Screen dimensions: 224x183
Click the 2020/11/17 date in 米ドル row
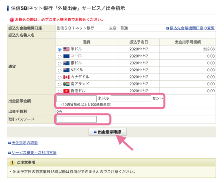point(139,49)
